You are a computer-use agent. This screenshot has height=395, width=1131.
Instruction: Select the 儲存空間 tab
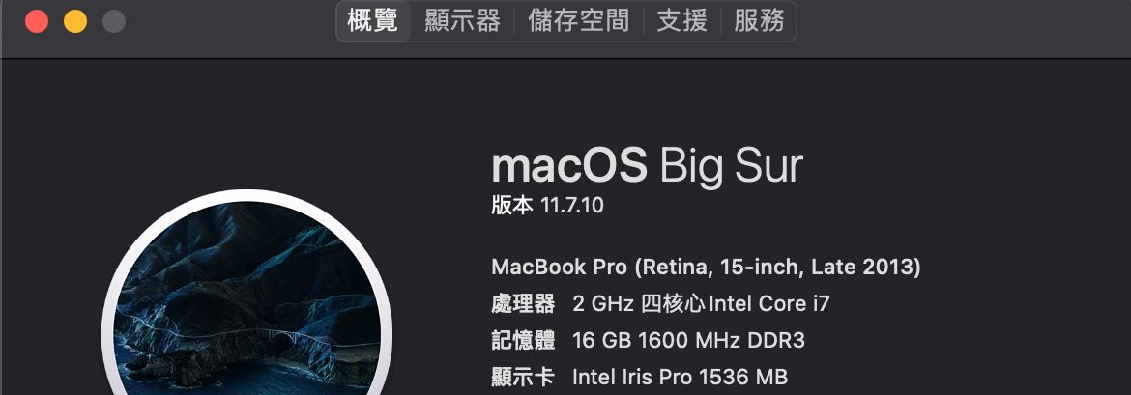coord(578,20)
